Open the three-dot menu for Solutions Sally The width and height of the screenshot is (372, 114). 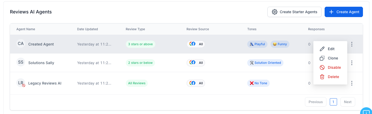click(352, 63)
